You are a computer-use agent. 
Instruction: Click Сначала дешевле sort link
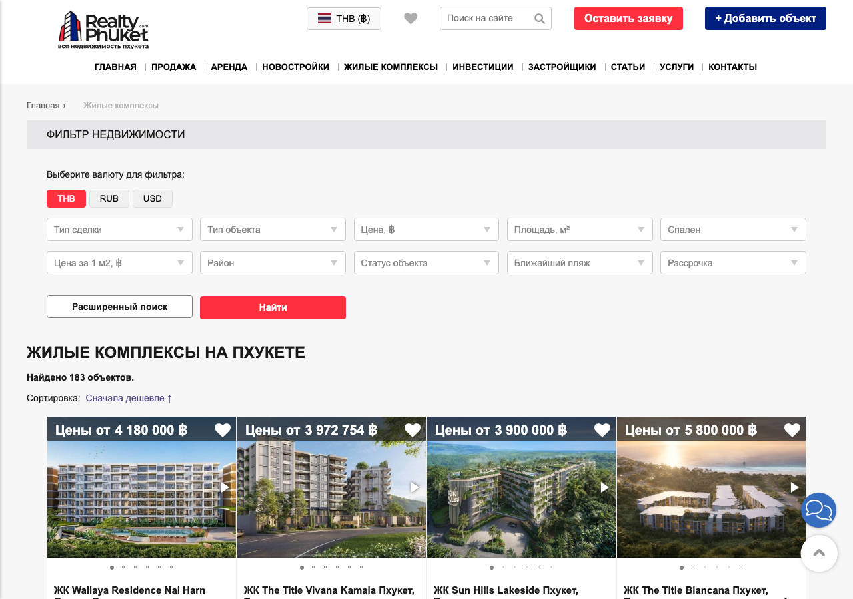click(x=129, y=398)
